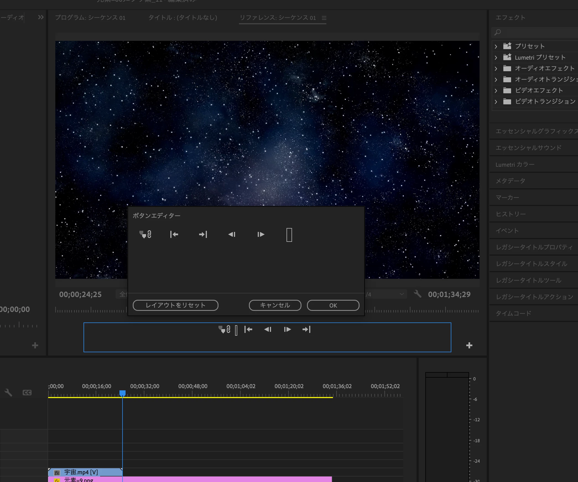The height and width of the screenshot is (482, 578).
Task: Open monitor settings wrench icon
Action: coord(418,294)
